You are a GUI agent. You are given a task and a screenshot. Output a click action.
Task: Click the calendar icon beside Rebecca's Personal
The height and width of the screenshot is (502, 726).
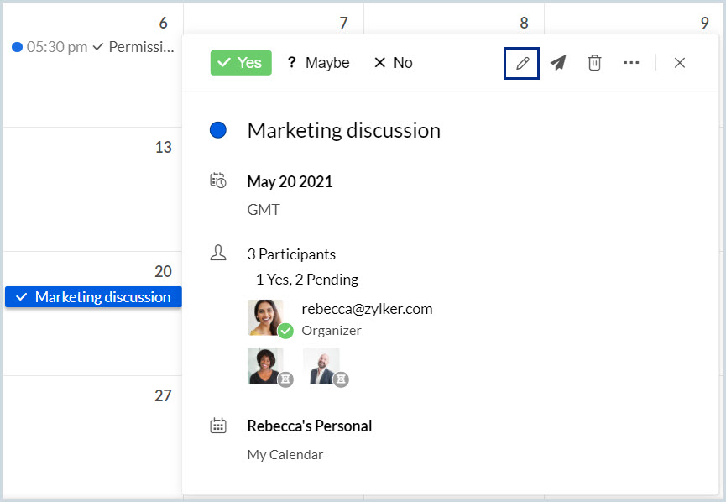pyautogui.click(x=218, y=426)
